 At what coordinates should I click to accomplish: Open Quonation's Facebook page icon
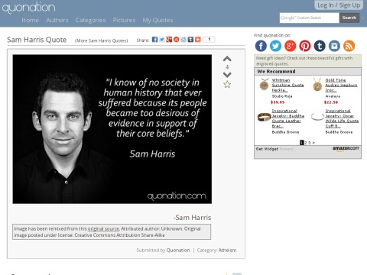tap(261, 46)
